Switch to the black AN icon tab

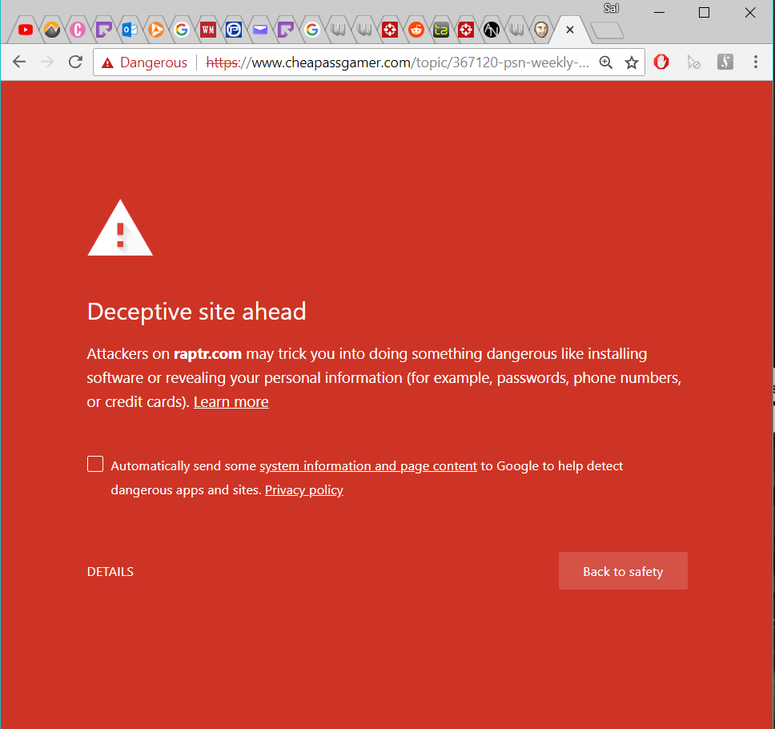tap(492, 30)
